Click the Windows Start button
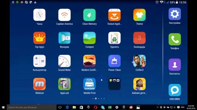Viewport: 197px width, 110px height. coord(3,107)
